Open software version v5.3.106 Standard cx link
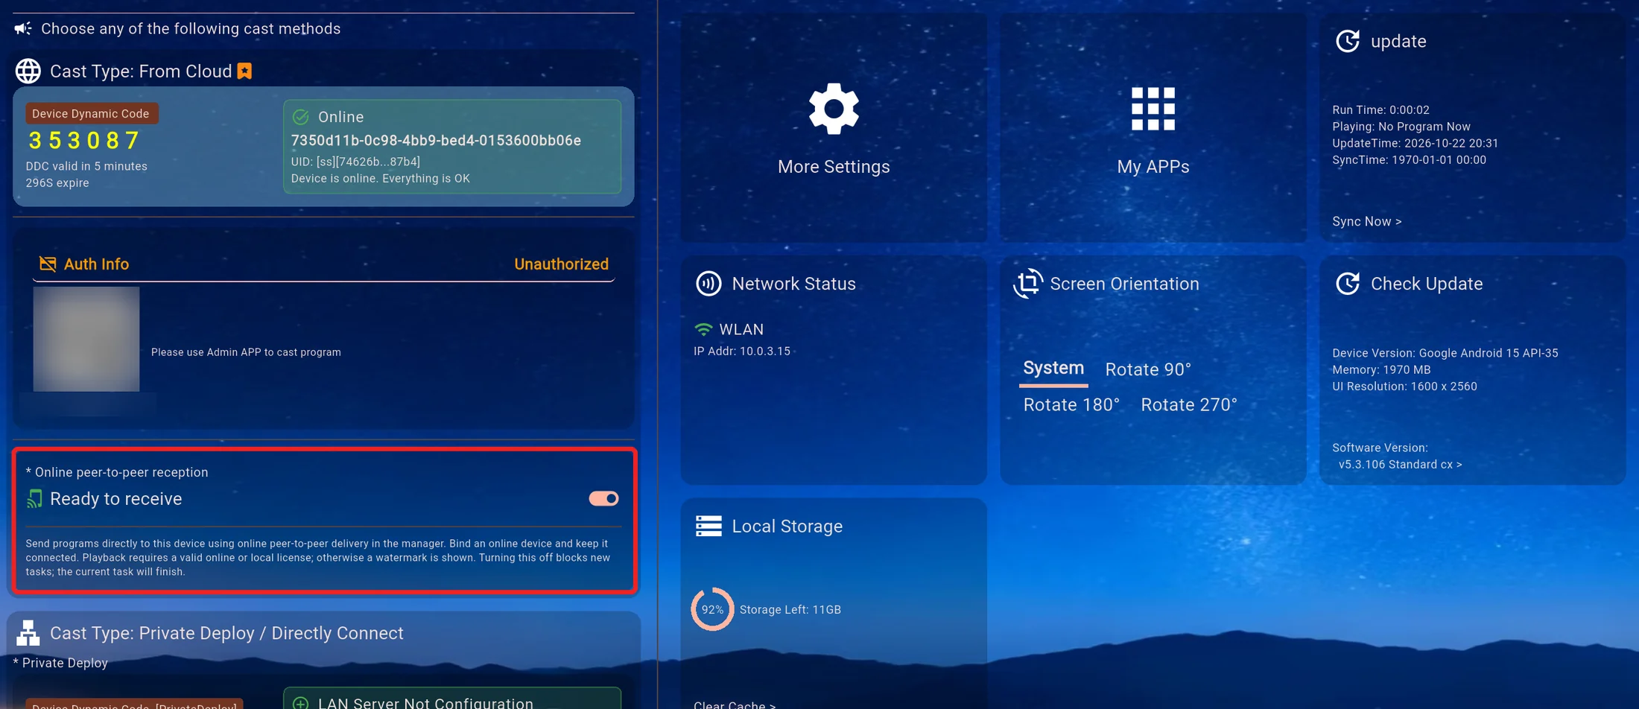 click(x=1400, y=464)
